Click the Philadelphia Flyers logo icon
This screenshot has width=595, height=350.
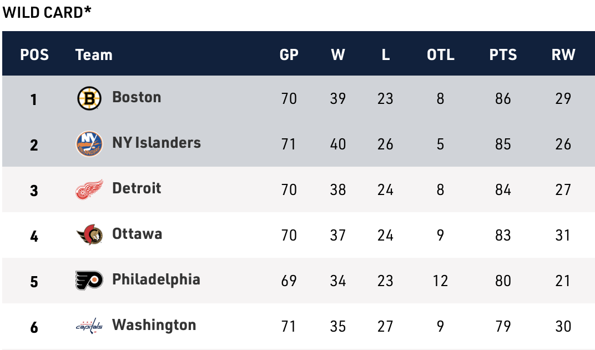click(89, 281)
